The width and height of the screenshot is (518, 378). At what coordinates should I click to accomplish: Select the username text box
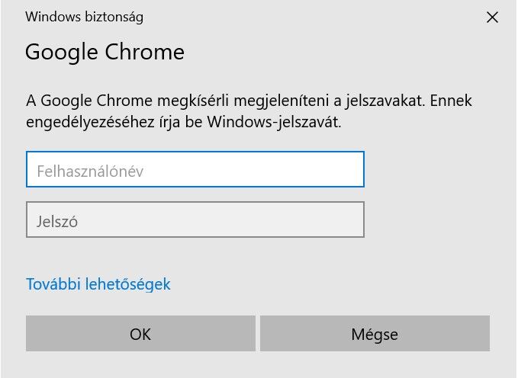(195, 169)
